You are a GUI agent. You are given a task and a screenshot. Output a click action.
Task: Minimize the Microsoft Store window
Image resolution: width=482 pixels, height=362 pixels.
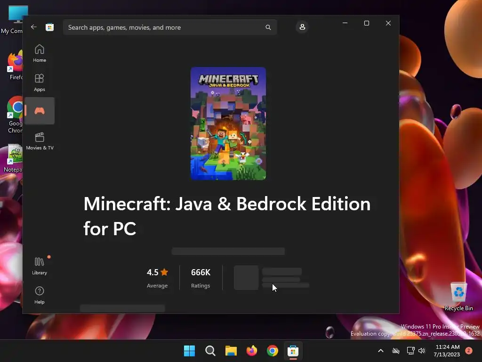345,23
